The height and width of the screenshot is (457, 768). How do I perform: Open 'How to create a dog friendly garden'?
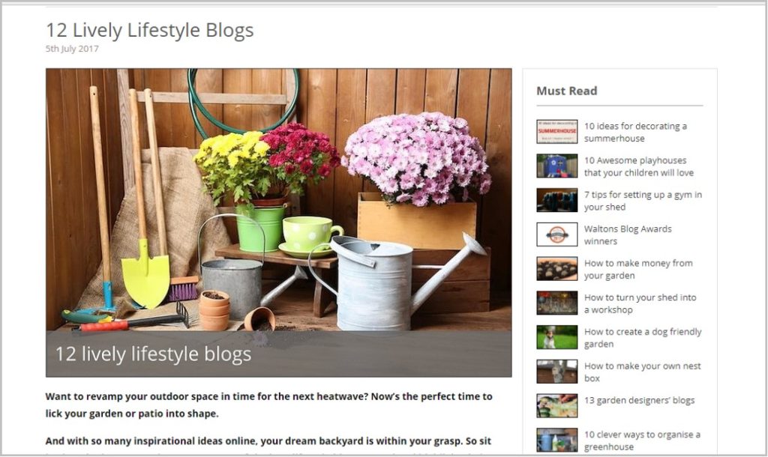[x=643, y=338]
